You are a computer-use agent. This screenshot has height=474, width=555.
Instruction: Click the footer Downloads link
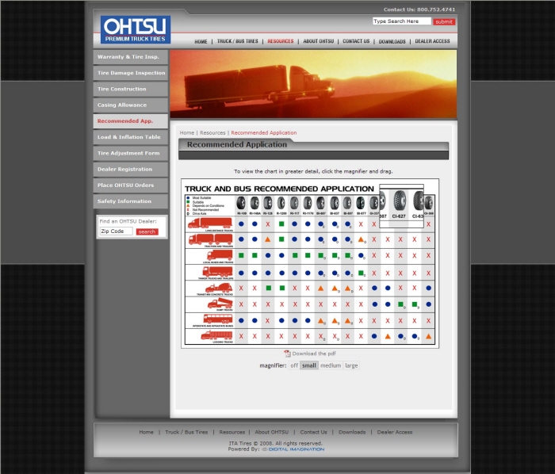352,432
